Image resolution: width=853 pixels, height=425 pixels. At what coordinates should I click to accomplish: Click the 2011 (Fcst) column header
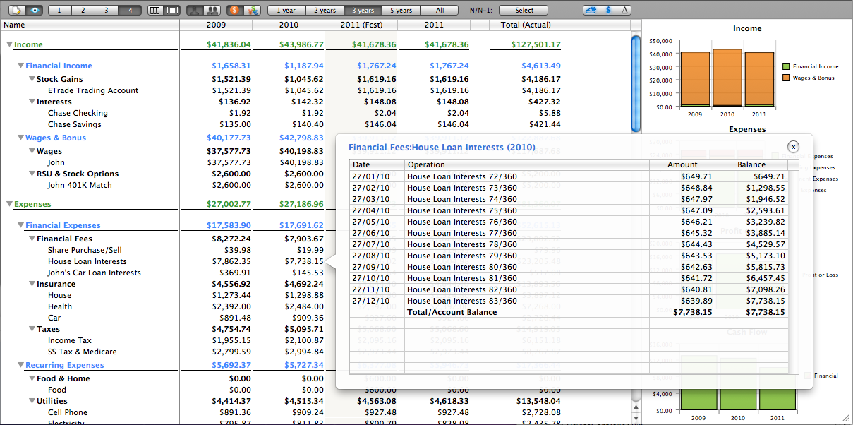(x=361, y=25)
